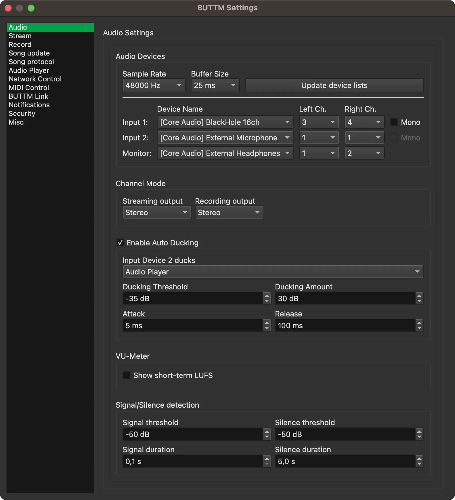Click the Release time field
The height and width of the screenshot is (500, 455).
point(345,325)
